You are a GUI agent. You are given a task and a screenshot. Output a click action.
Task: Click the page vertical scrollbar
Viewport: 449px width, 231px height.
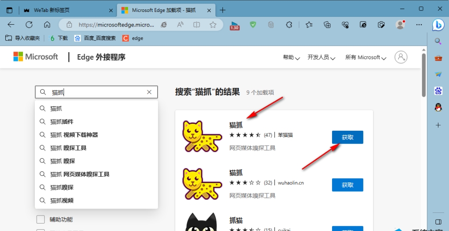coord(424,75)
